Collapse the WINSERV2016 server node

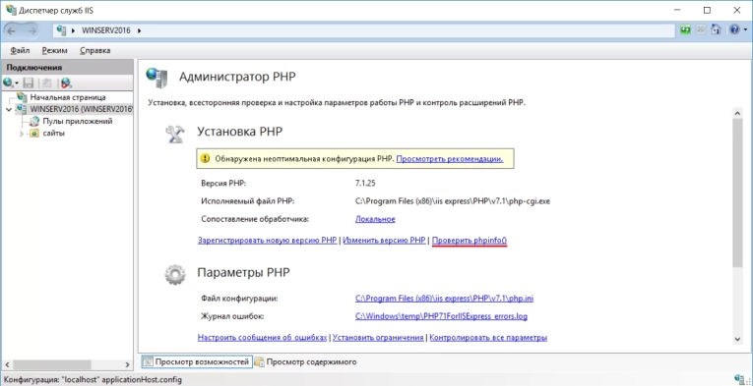tap(9, 110)
